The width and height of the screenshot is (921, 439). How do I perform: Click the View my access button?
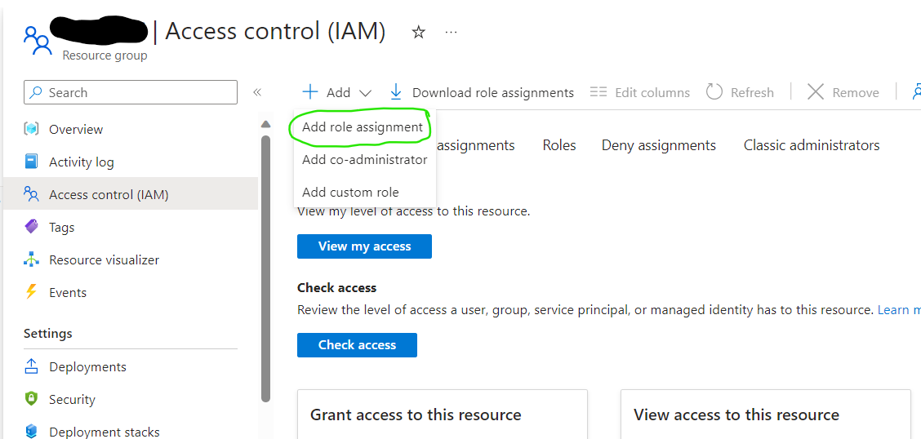364,246
